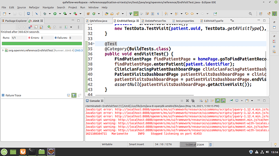Toggle Block Selection Mode icon
Screen dimensions: 279x156
click(152, 14)
